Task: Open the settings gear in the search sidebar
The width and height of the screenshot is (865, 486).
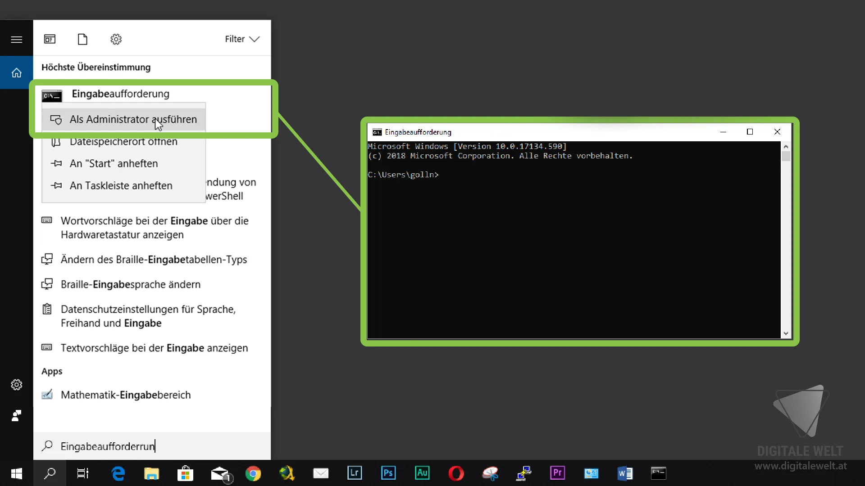Action: click(x=16, y=385)
